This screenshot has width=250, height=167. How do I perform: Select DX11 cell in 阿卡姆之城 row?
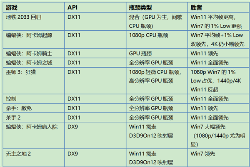click(x=95, y=63)
